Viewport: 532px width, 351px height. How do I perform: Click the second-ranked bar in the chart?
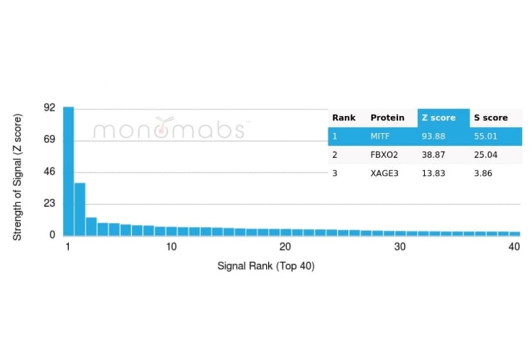(80, 209)
